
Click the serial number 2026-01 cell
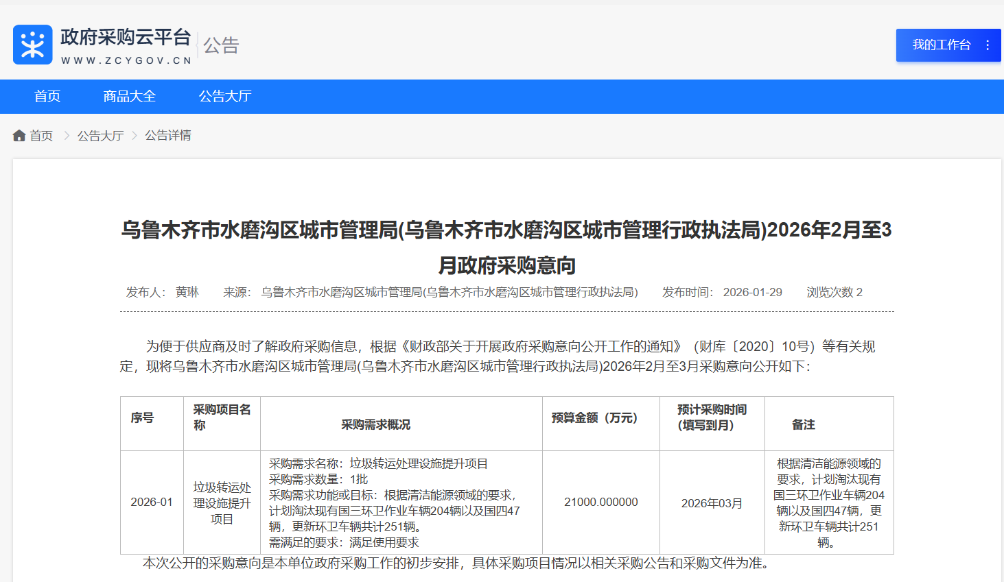[151, 502]
